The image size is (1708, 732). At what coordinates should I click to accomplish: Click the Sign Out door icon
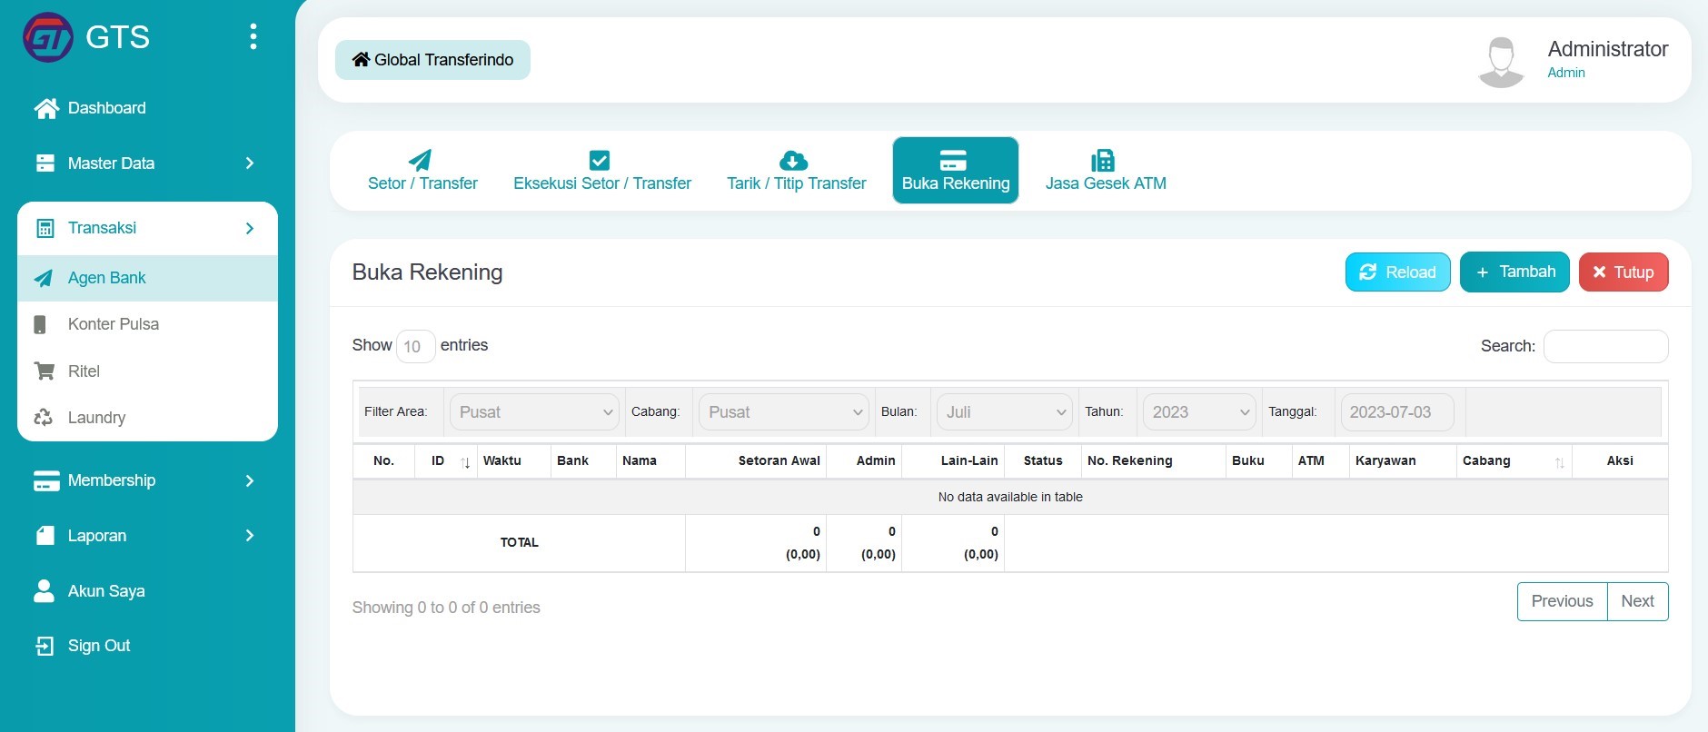45,646
